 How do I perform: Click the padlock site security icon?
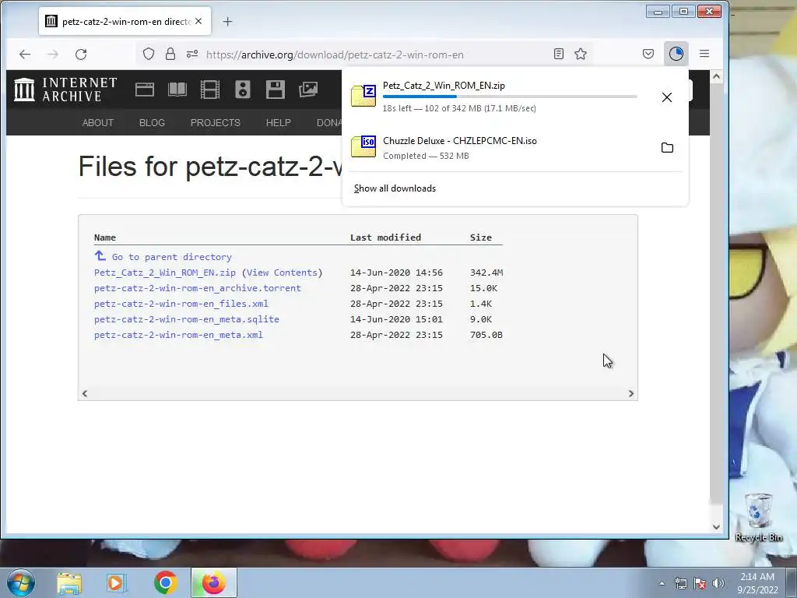(170, 54)
